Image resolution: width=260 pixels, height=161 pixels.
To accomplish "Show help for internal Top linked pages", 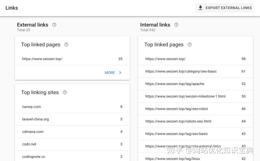I will tap(190, 45).
